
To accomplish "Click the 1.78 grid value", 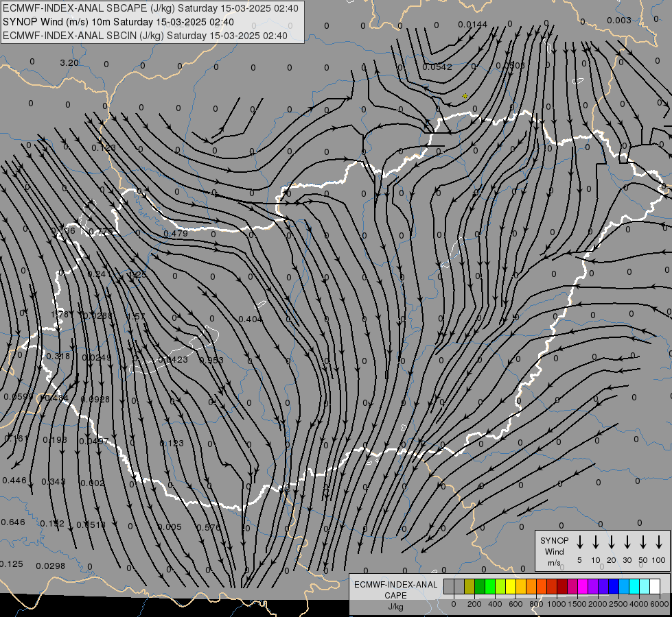I will click(60, 315).
